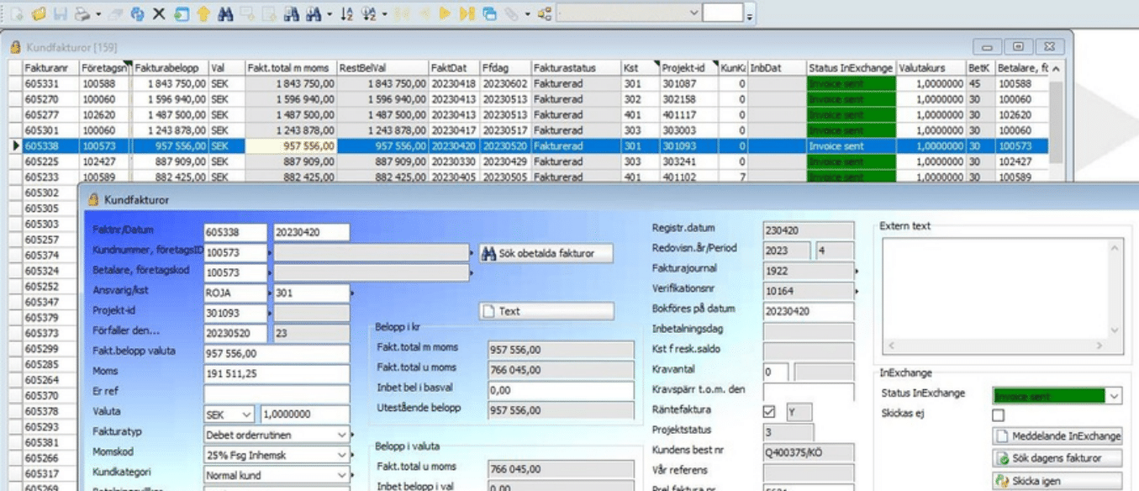1139x491 pixels.
Task: Click the black X delete icon
Action: point(159,13)
